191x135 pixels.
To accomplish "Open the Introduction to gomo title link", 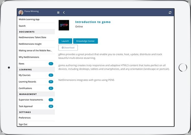I will (x=93, y=22).
